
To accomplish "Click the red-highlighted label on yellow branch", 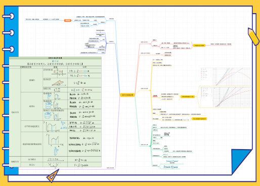I will 155,96.
